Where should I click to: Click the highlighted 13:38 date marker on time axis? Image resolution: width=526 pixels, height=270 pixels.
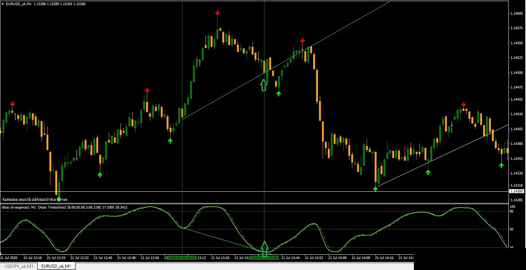click(x=264, y=258)
